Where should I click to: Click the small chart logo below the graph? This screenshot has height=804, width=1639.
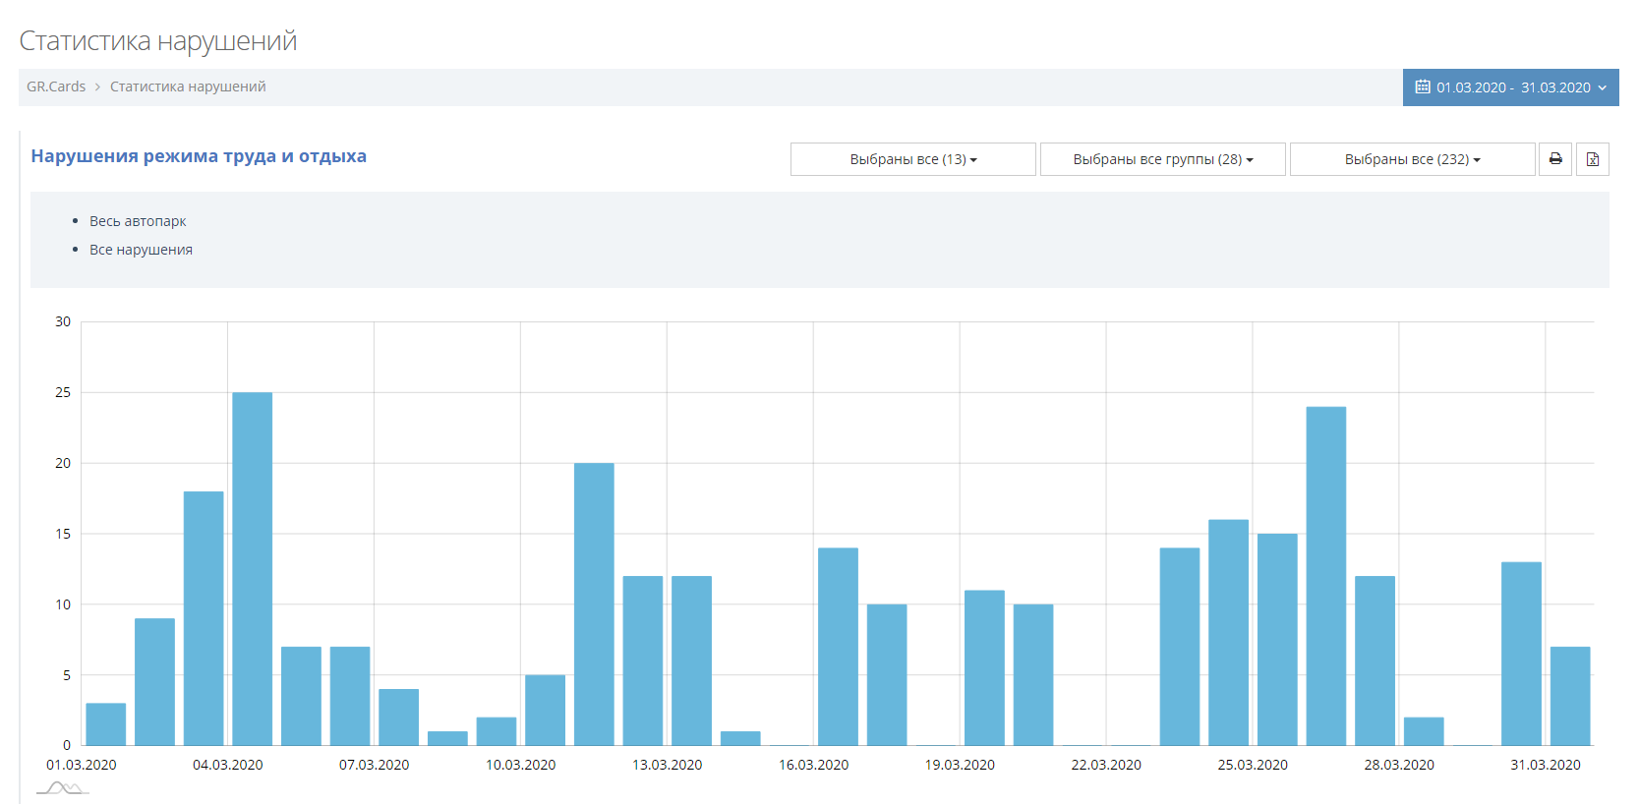[63, 788]
